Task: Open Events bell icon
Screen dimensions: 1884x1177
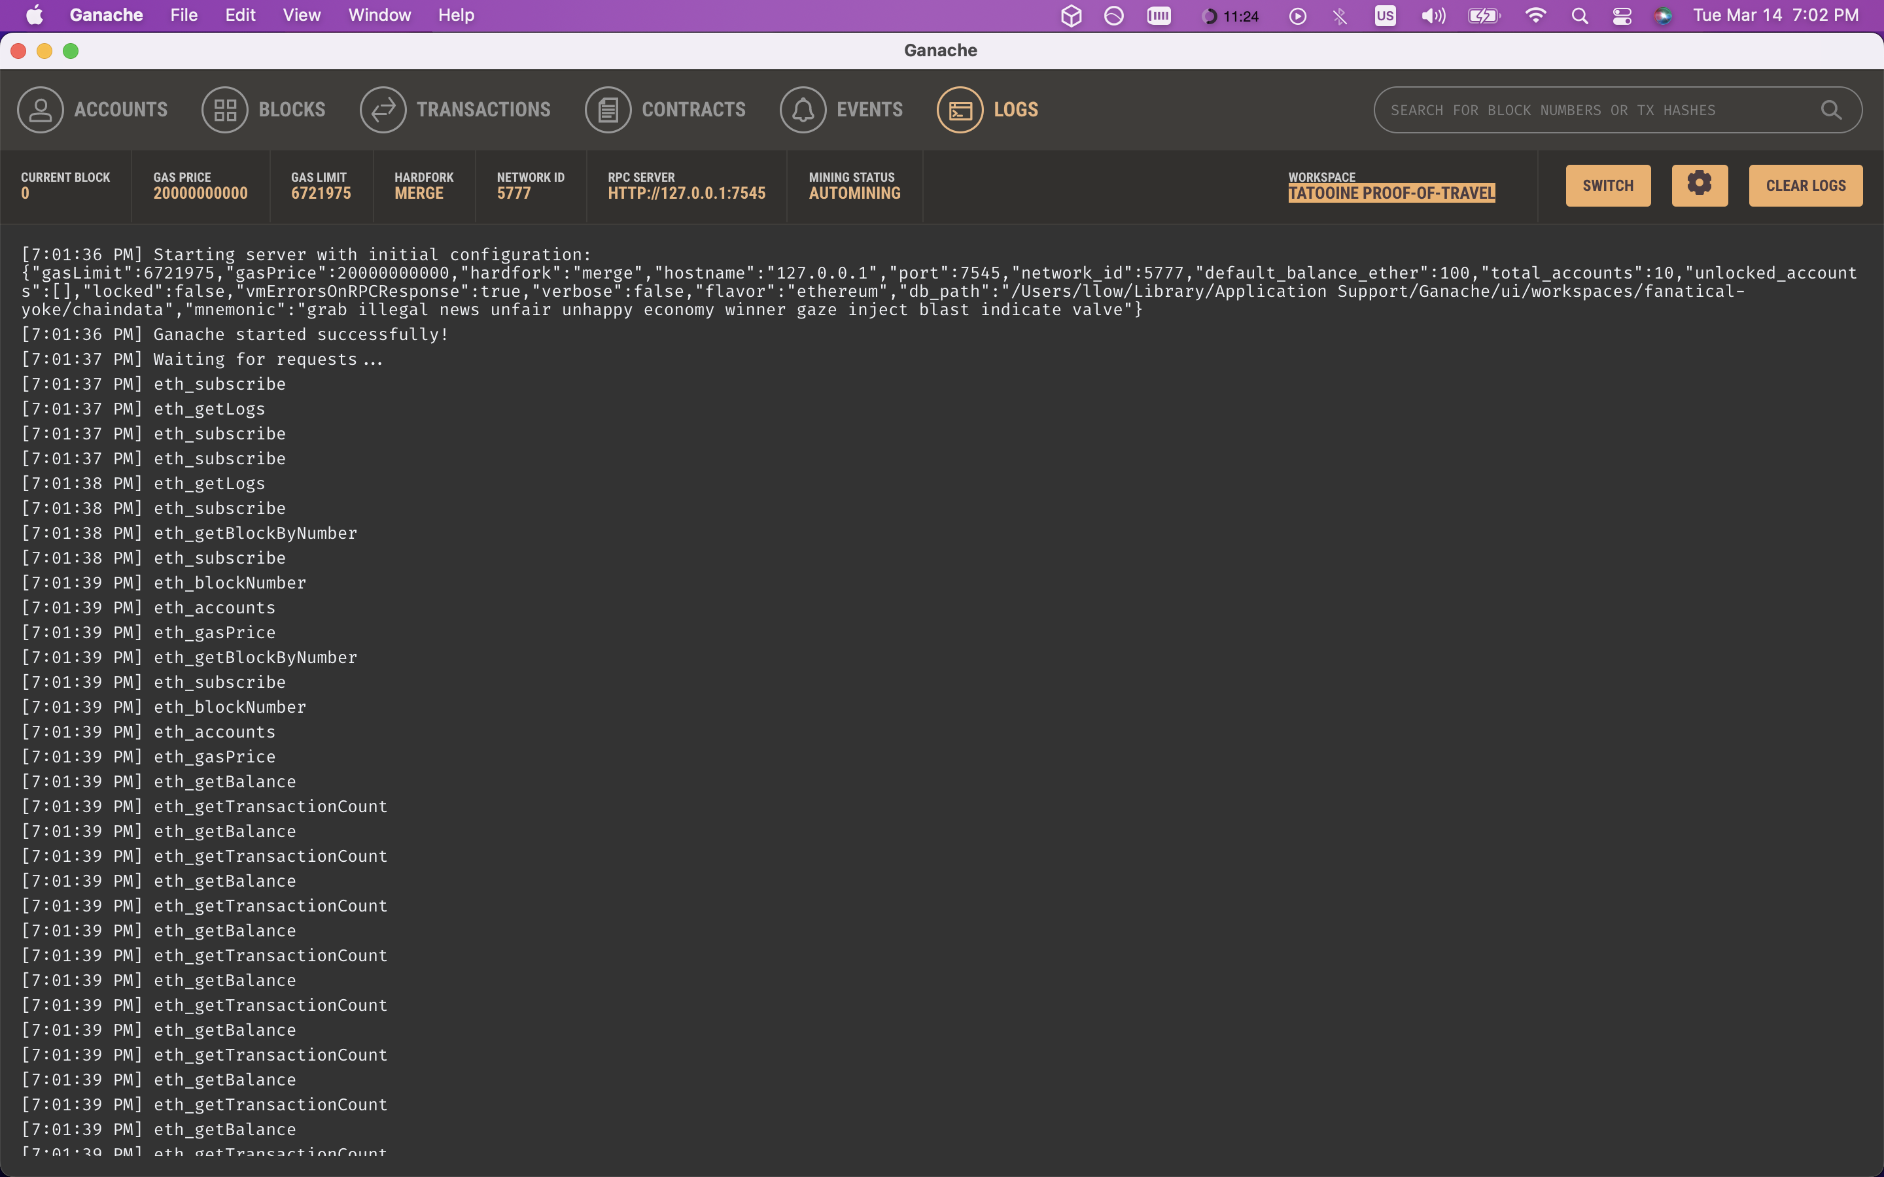Action: (803, 110)
